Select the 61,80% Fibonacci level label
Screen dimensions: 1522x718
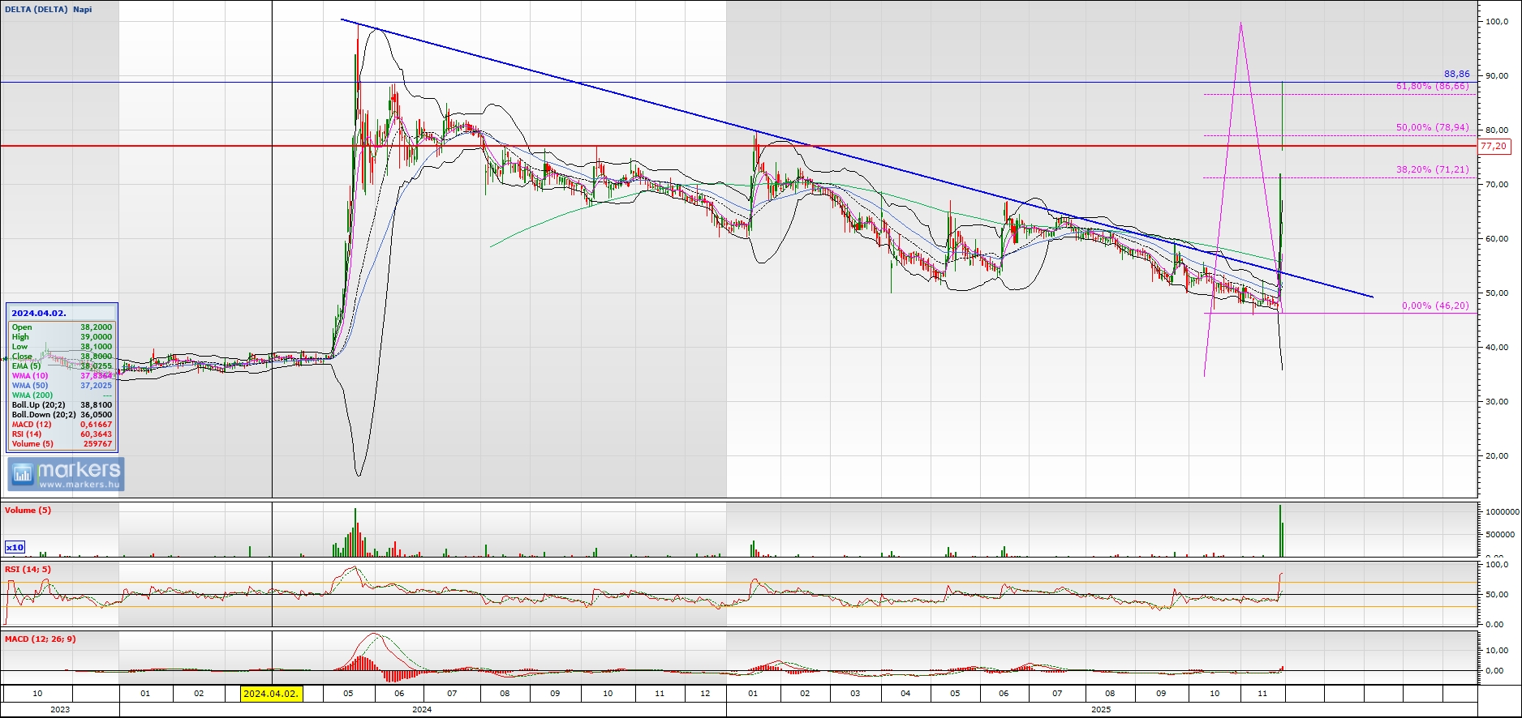pos(1432,86)
